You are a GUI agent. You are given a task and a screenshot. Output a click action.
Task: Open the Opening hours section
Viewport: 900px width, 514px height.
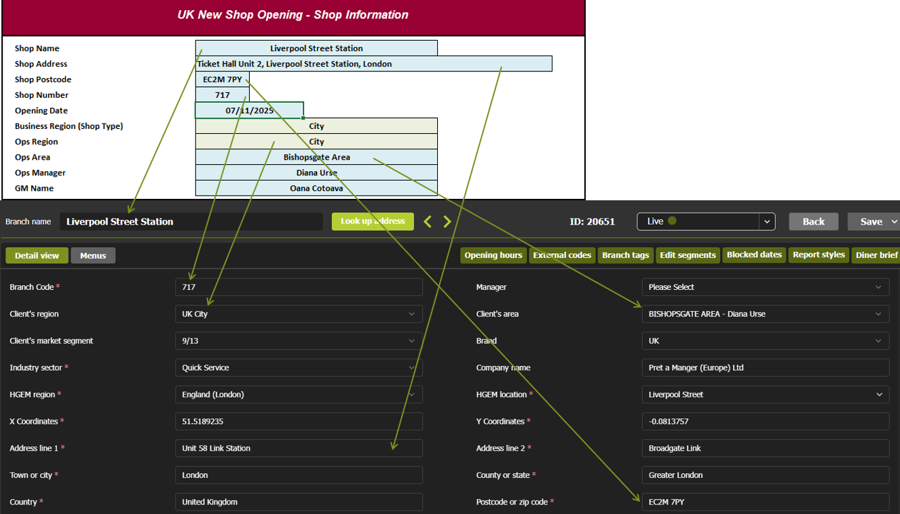coord(493,255)
